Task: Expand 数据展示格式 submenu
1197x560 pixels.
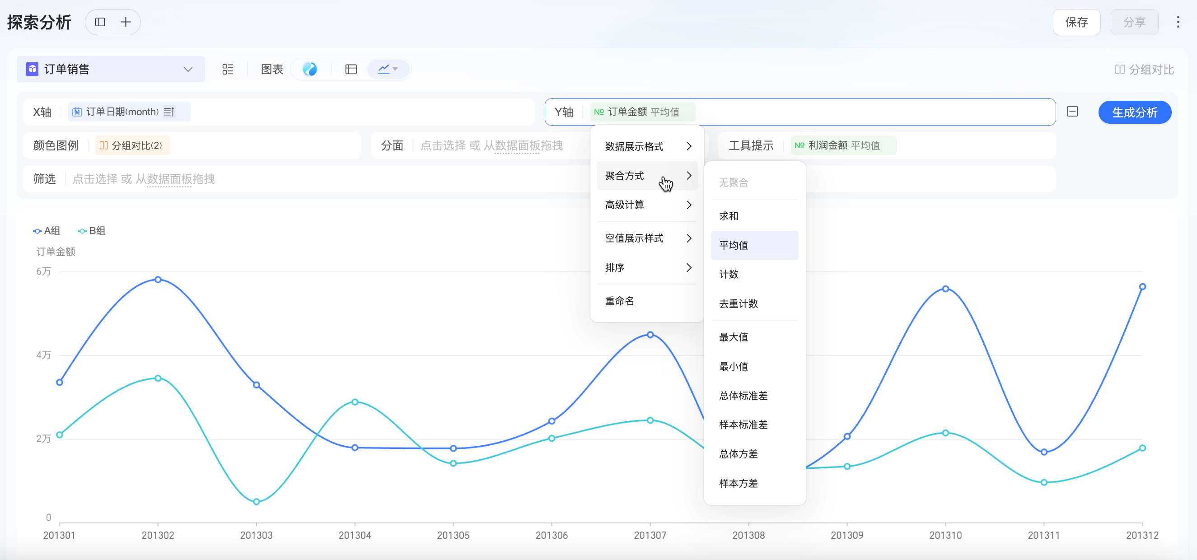Action: 647,146
